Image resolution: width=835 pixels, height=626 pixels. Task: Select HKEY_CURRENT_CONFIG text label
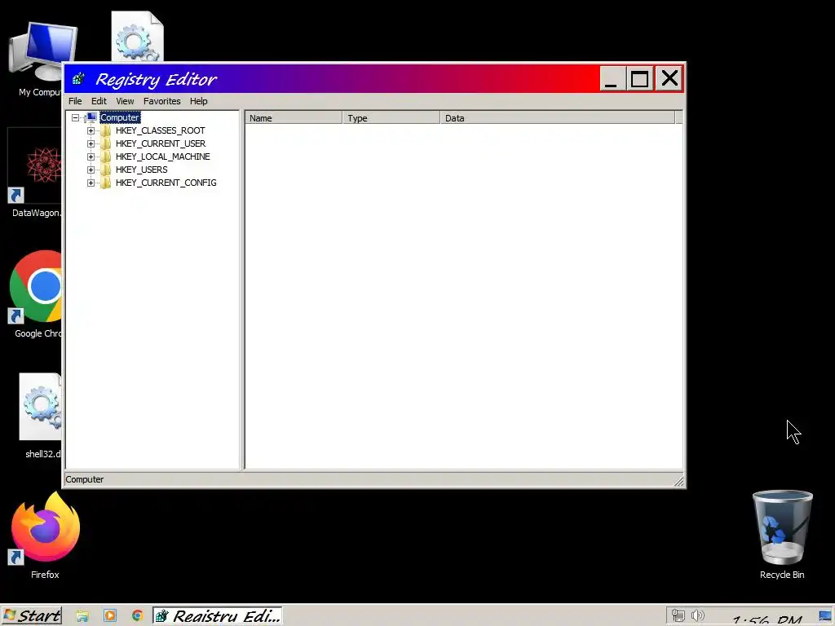[166, 183]
